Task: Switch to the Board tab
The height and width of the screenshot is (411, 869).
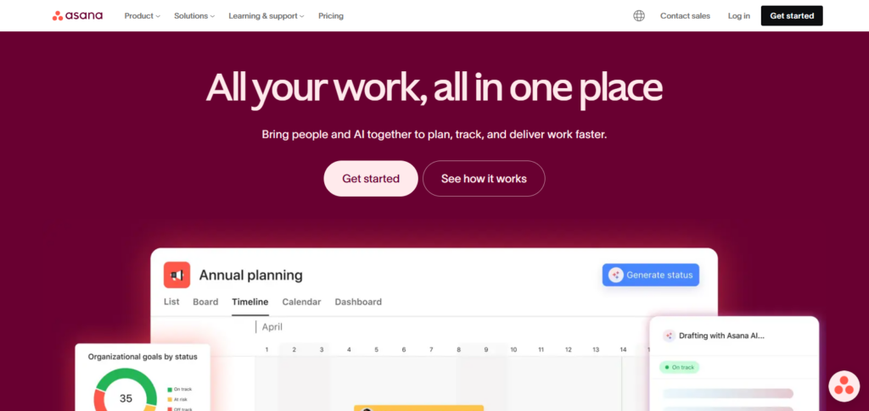Action: coord(205,302)
